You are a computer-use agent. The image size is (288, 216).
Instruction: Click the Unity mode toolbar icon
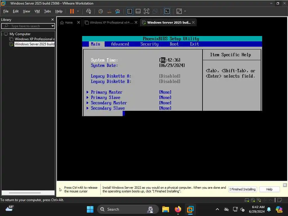pos(155,11)
